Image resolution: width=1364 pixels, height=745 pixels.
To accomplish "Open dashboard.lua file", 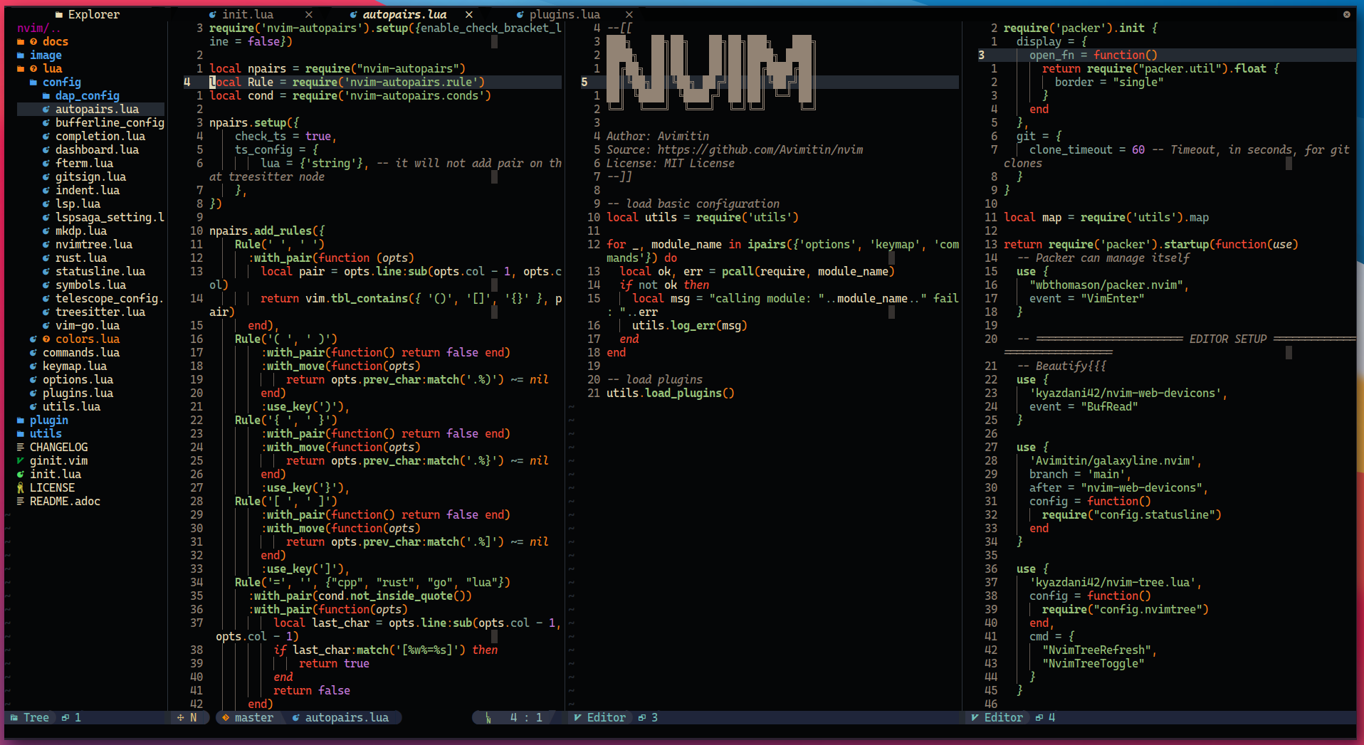I will 97,149.
